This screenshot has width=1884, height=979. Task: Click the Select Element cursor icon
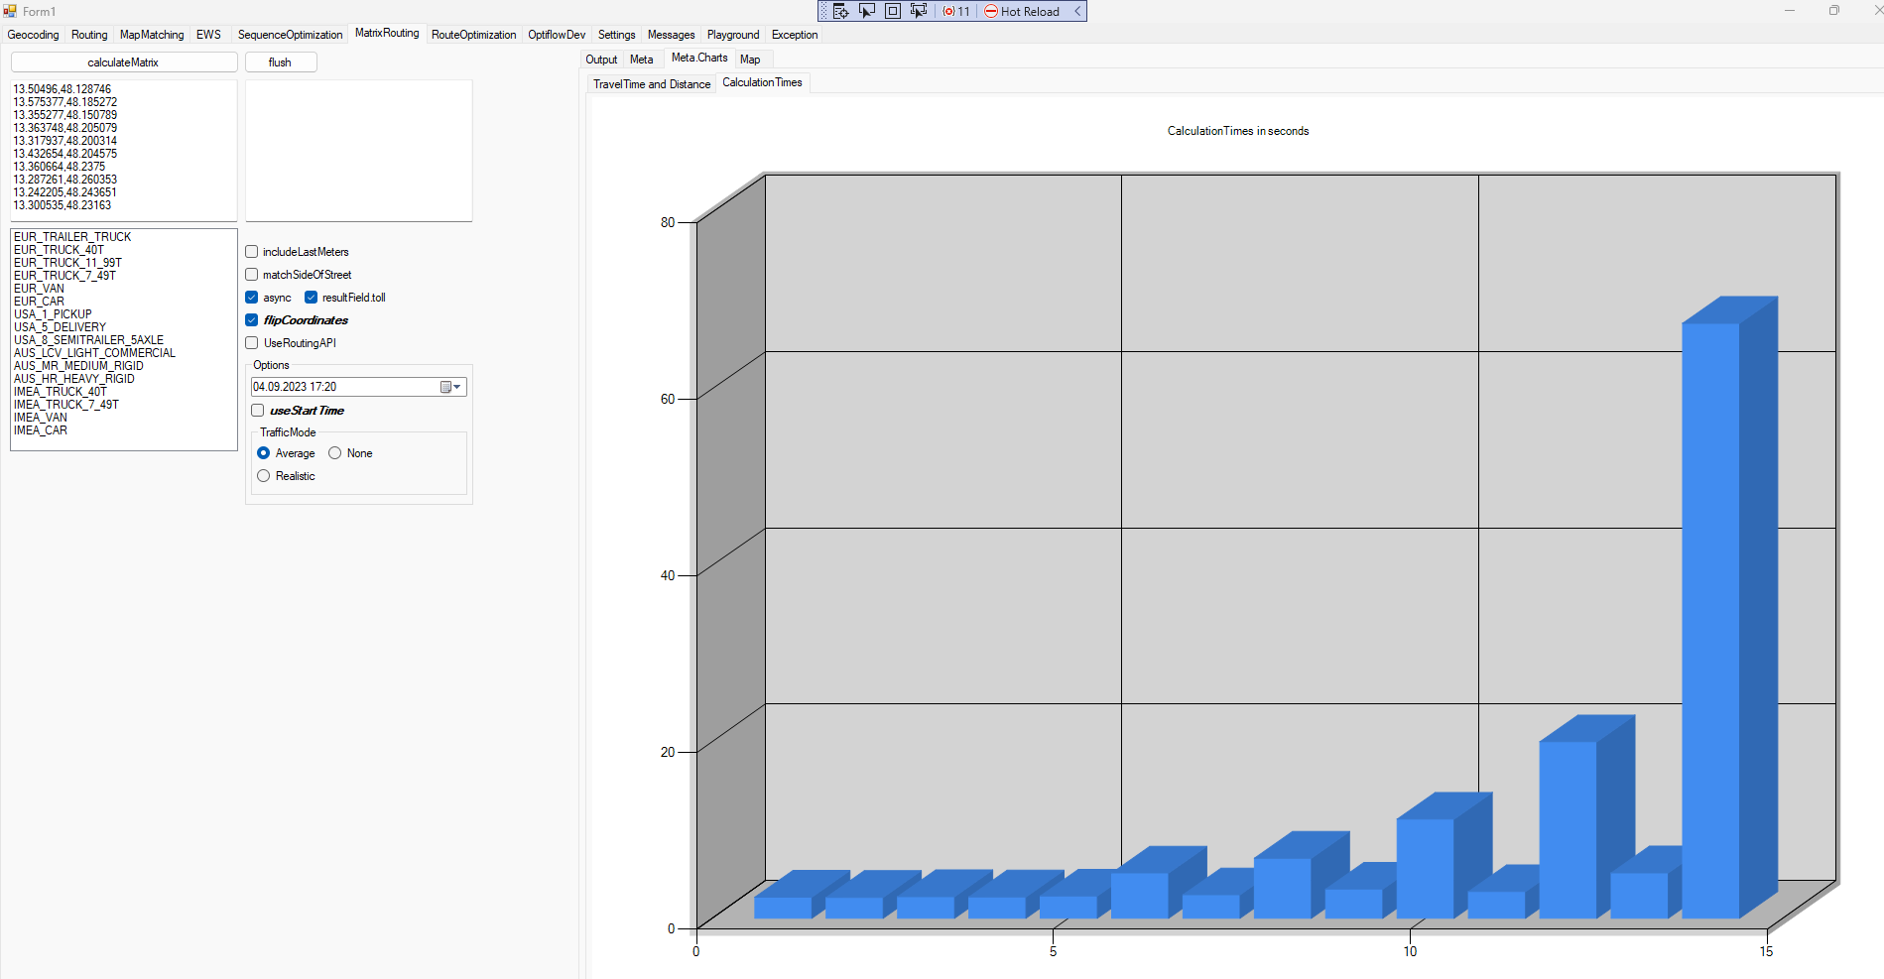pos(866,11)
